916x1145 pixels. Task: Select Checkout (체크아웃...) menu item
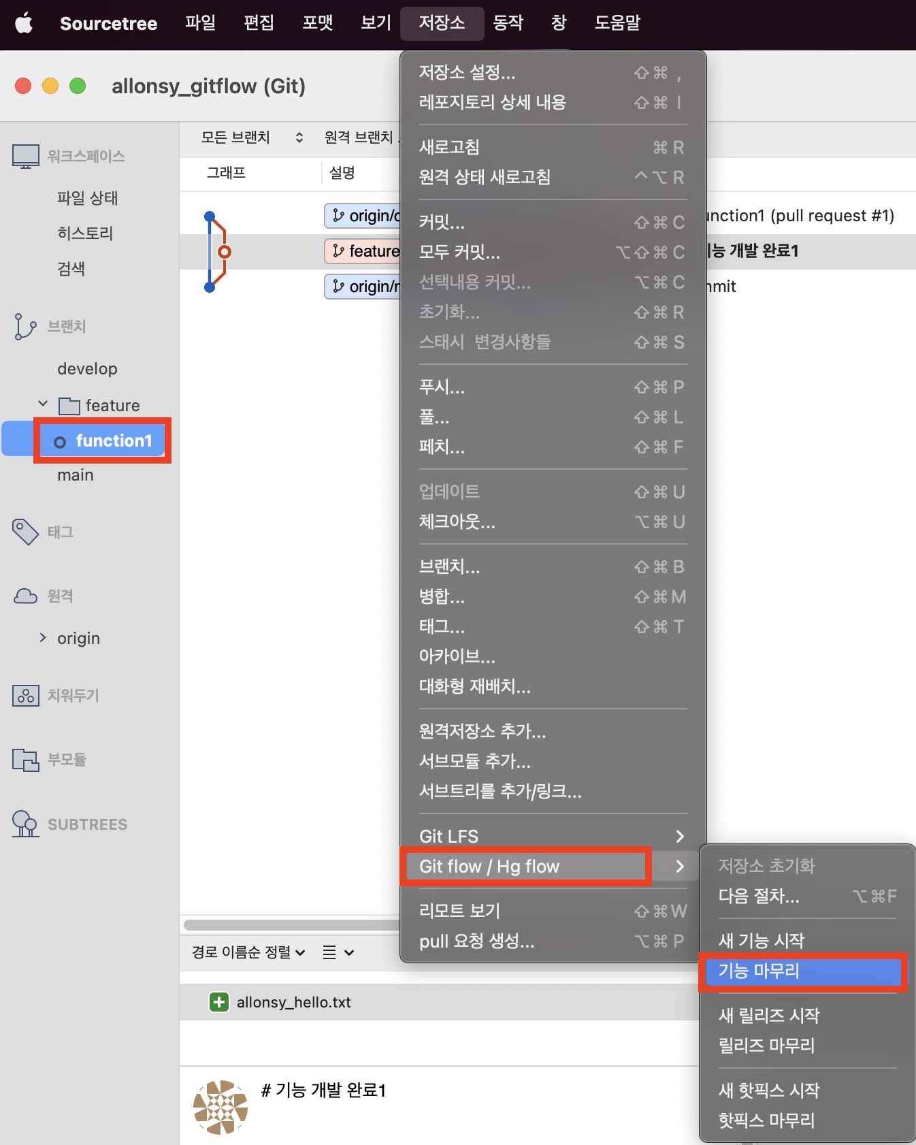(553, 521)
